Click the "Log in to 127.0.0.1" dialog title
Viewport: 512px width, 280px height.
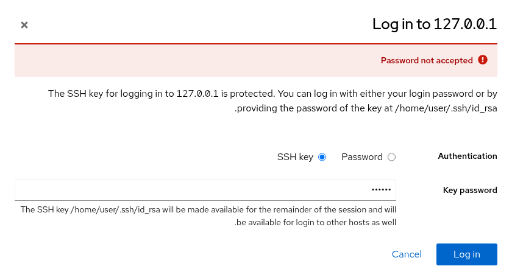pyautogui.click(x=435, y=24)
